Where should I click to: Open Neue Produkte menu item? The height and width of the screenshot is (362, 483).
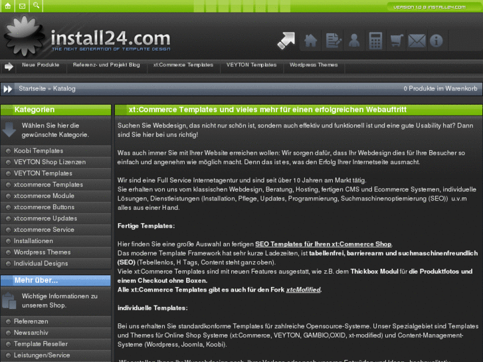(x=41, y=64)
